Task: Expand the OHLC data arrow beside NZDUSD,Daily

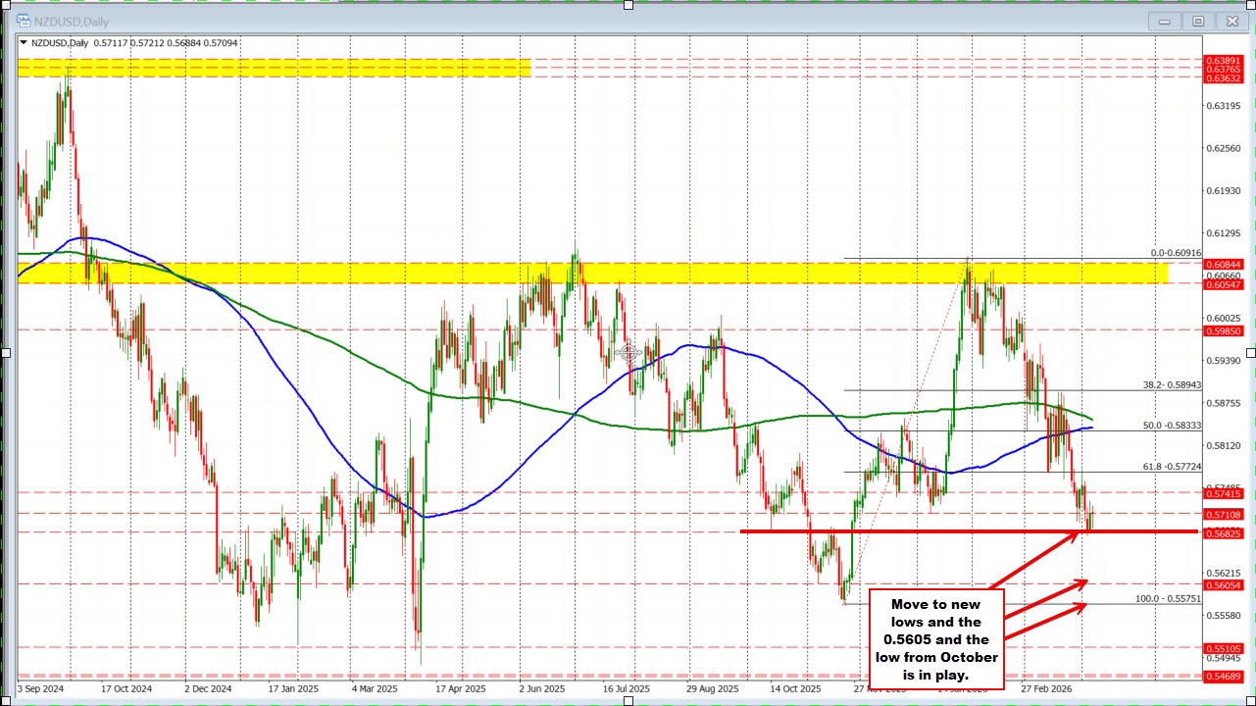Action: (22, 42)
